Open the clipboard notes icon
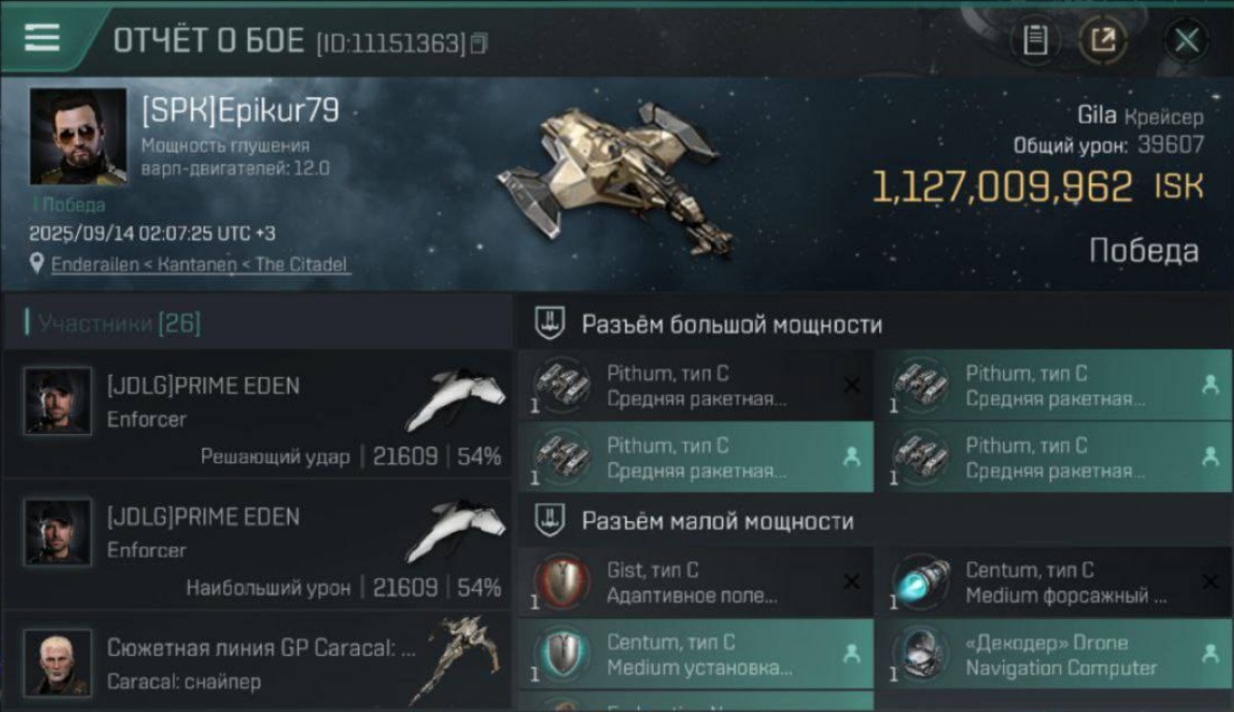1234x712 pixels. (1036, 41)
